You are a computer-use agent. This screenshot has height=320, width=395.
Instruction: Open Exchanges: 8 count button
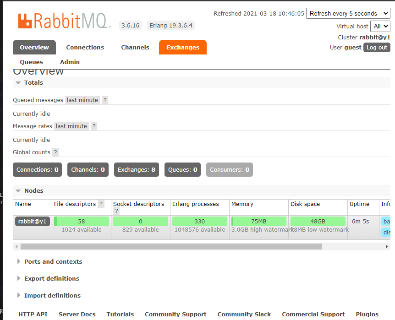pos(137,170)
